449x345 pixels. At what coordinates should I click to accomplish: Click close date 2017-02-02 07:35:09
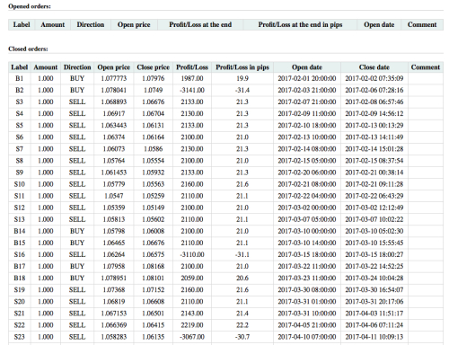pos(374,78)
